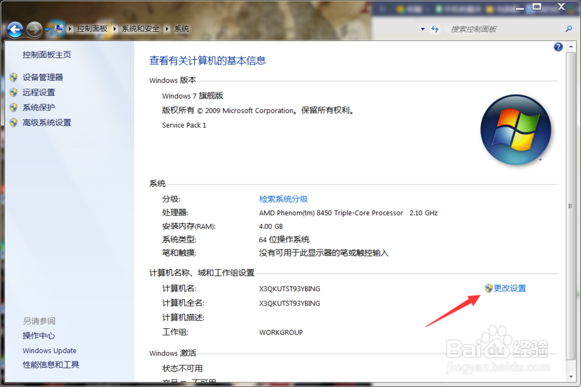Open 远程设置 from the sidebar
Viewport: 581px width, 387px height.
point(38,92)
